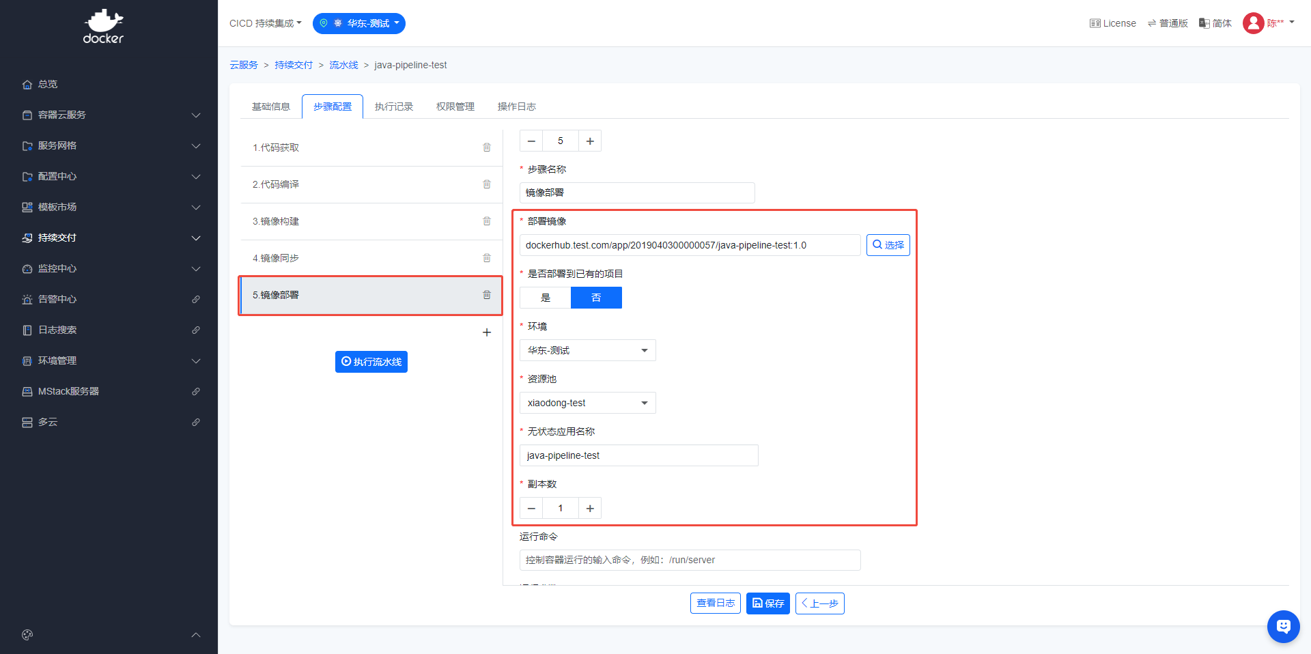Open the 资源池 dropdown showing xiaodong-test

(x=587, y=403)
